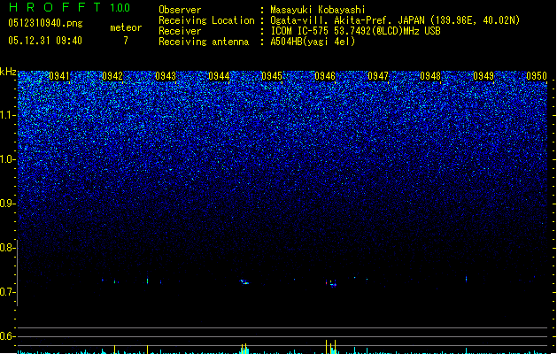557x354 pixels.
Task: Click the HROFFT 1.0.0 title text
Action: [x=69, y=7]
